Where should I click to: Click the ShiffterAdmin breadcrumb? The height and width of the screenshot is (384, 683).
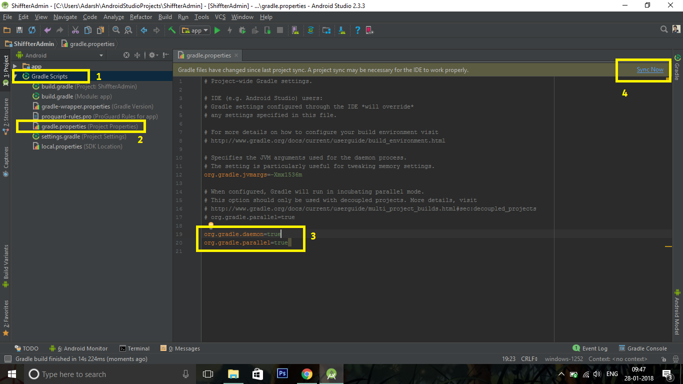(x=28, y=44)
